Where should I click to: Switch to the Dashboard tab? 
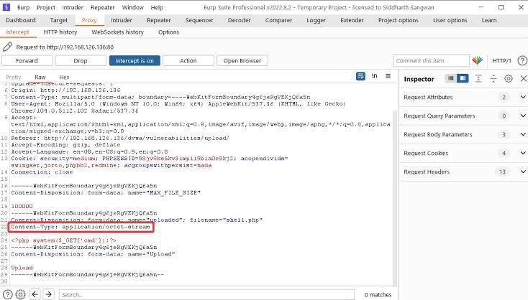coord(21,20)
